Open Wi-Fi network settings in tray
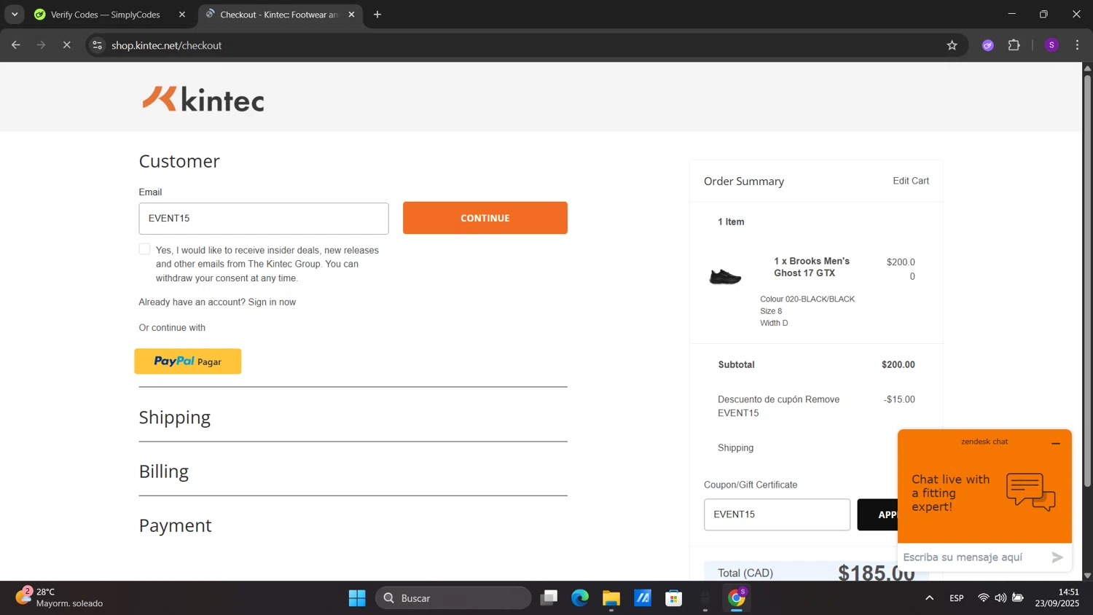Viewport: 1093px width, 615px height. pos(983,598)
